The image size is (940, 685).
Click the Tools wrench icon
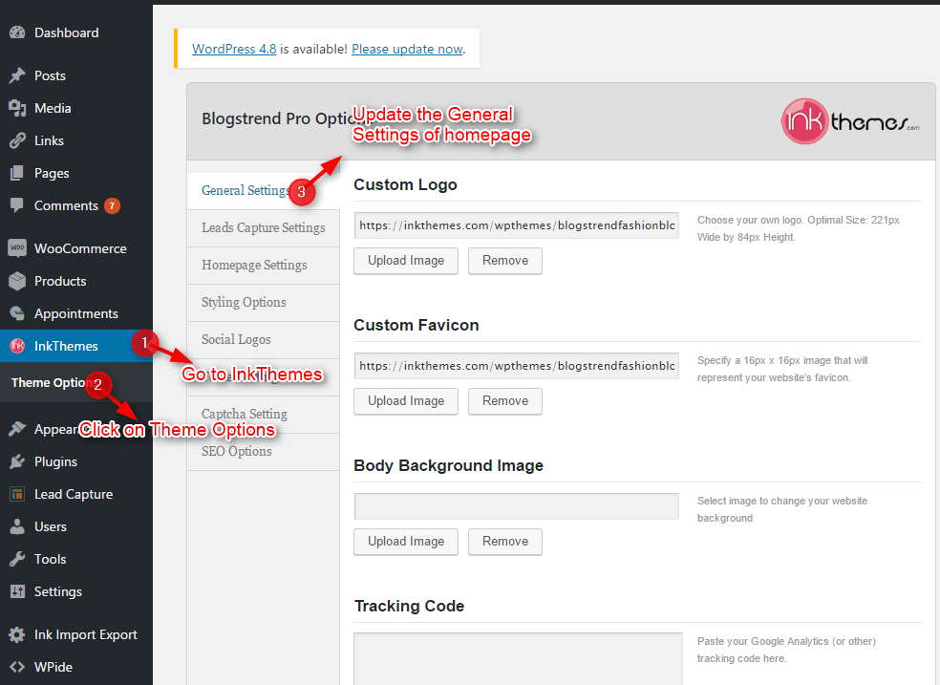[17, 559]
